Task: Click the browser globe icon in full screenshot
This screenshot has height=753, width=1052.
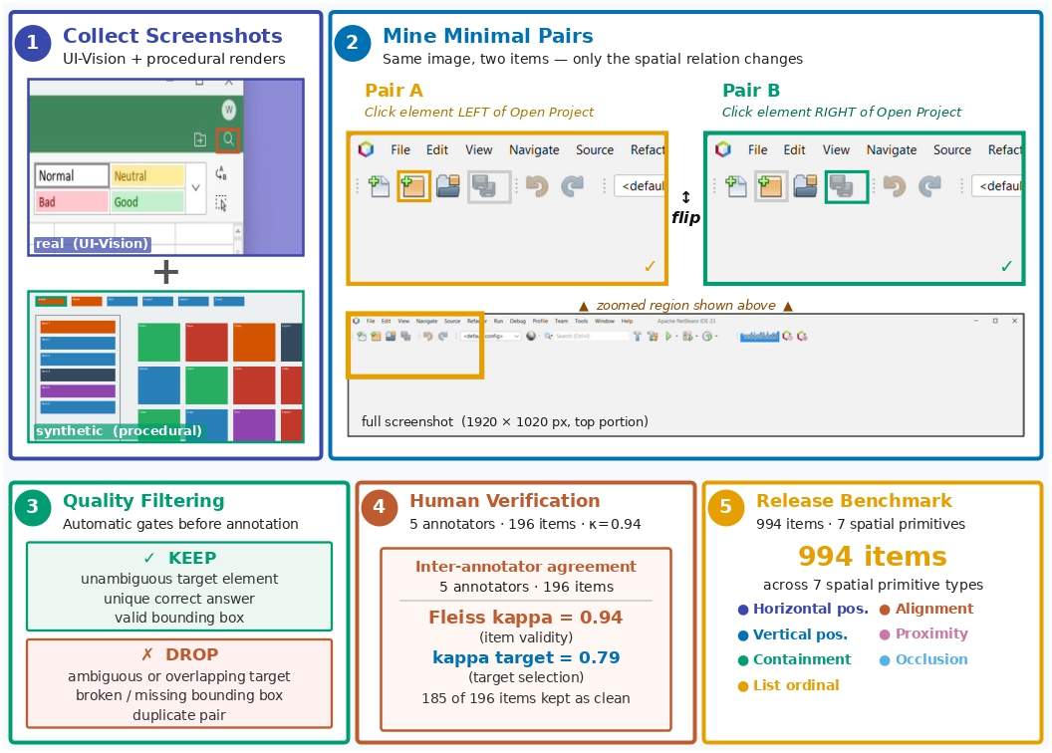Action: (531, 336)
